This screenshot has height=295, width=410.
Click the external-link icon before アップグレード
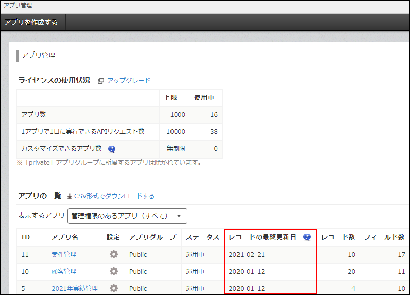tap(100, 81)
